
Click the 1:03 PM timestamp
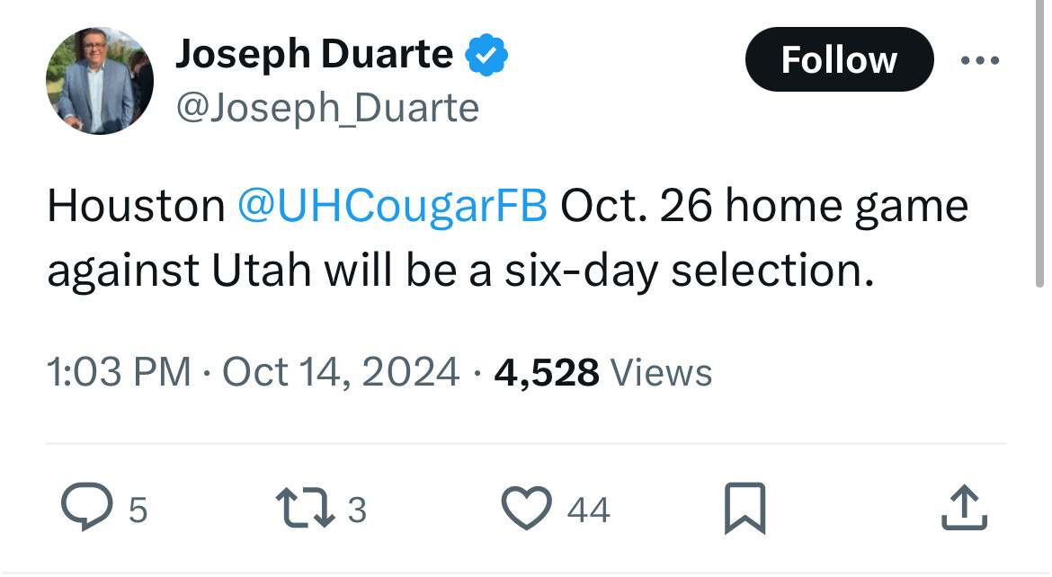tap(119, 372)
